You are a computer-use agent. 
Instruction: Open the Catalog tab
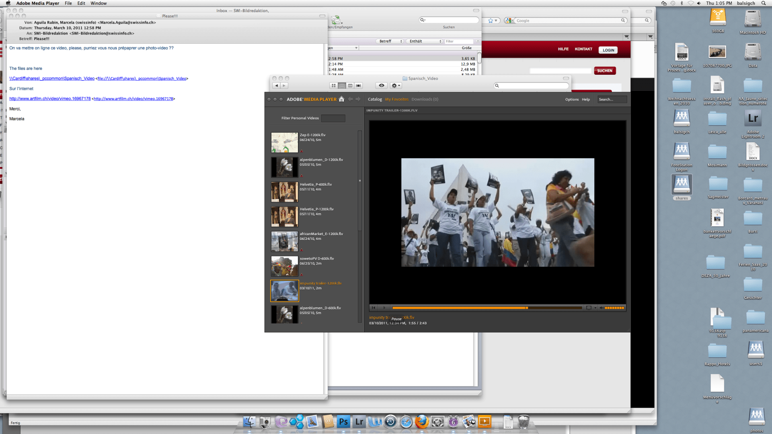point(375,99)
